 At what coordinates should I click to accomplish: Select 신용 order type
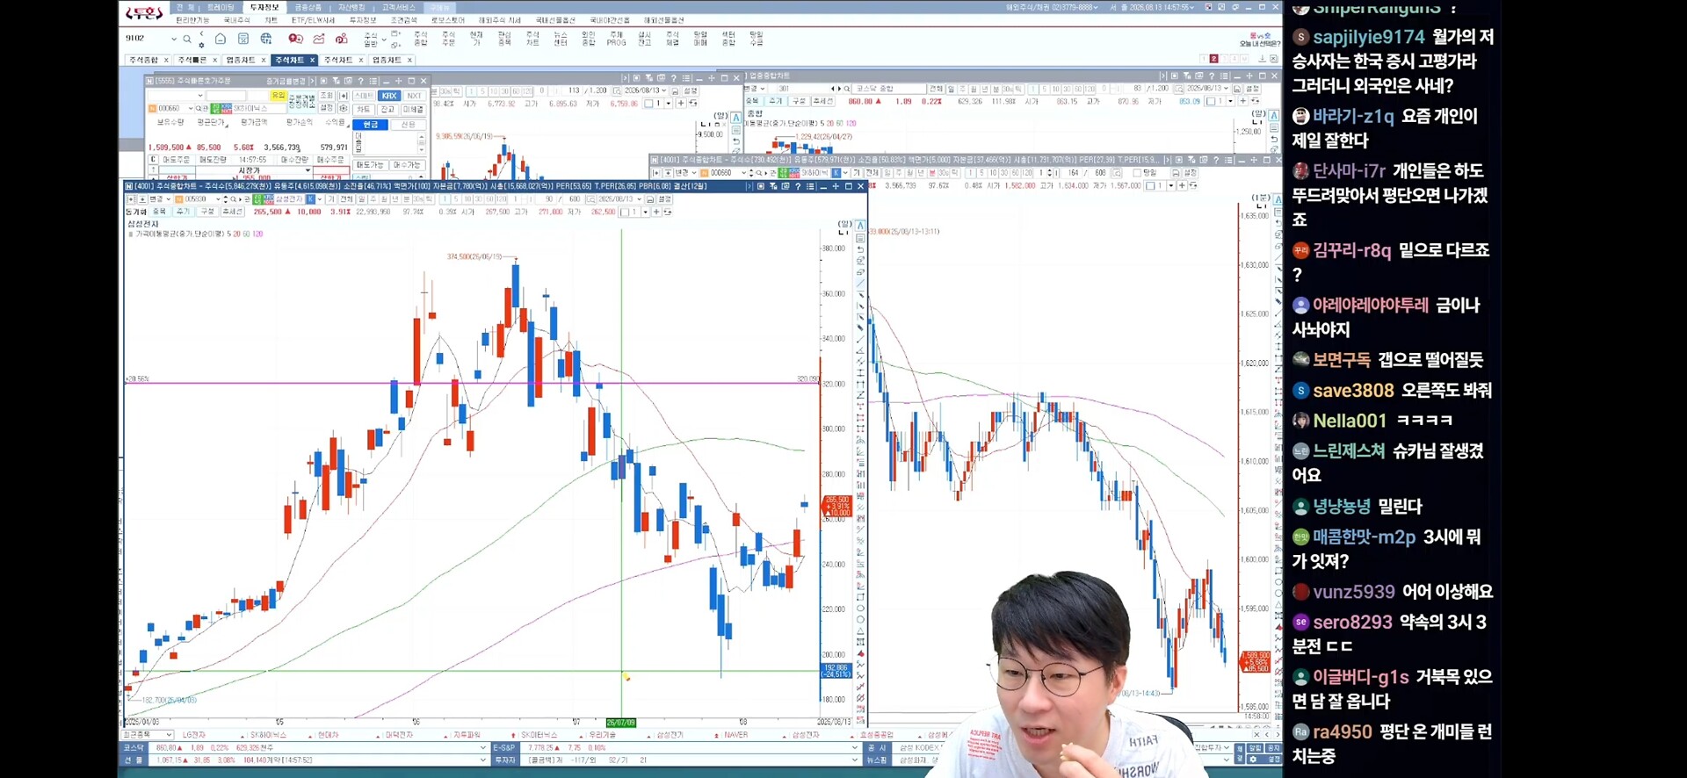[x=408, y=125]
